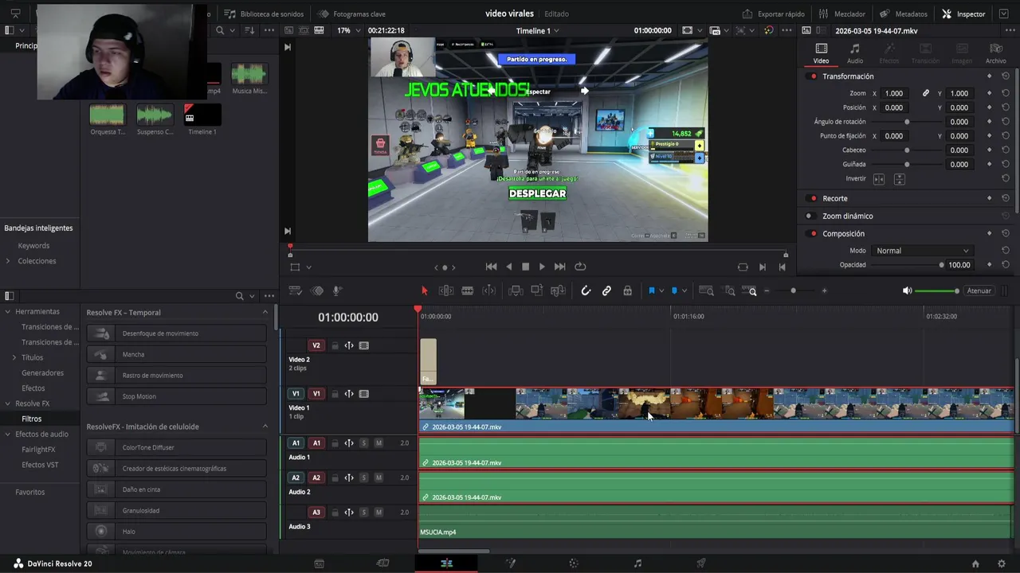Disable the Transformación toggle

point(813,76)
